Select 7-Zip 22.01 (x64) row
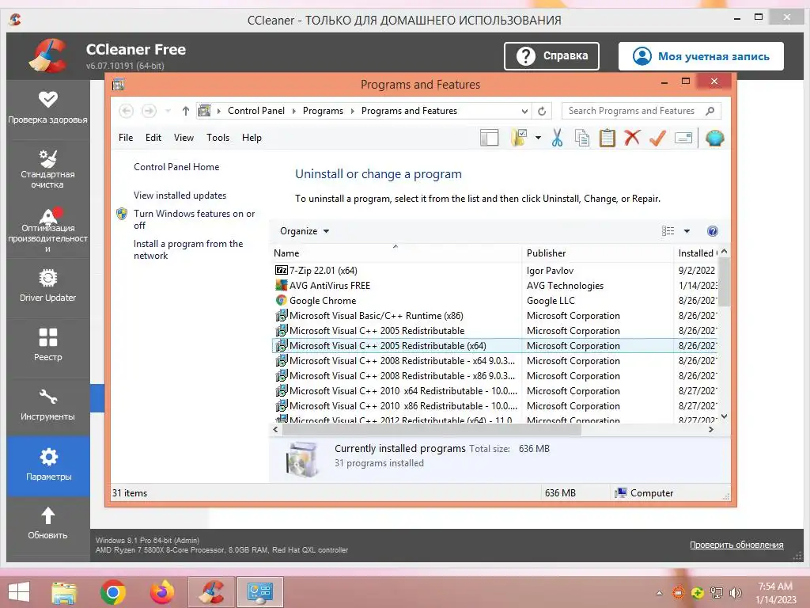Screen dimensions: 810x608 click(x=494, y=271)
